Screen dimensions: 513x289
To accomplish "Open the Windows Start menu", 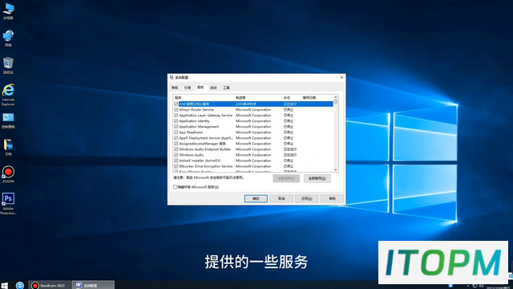I will (5, 285).
